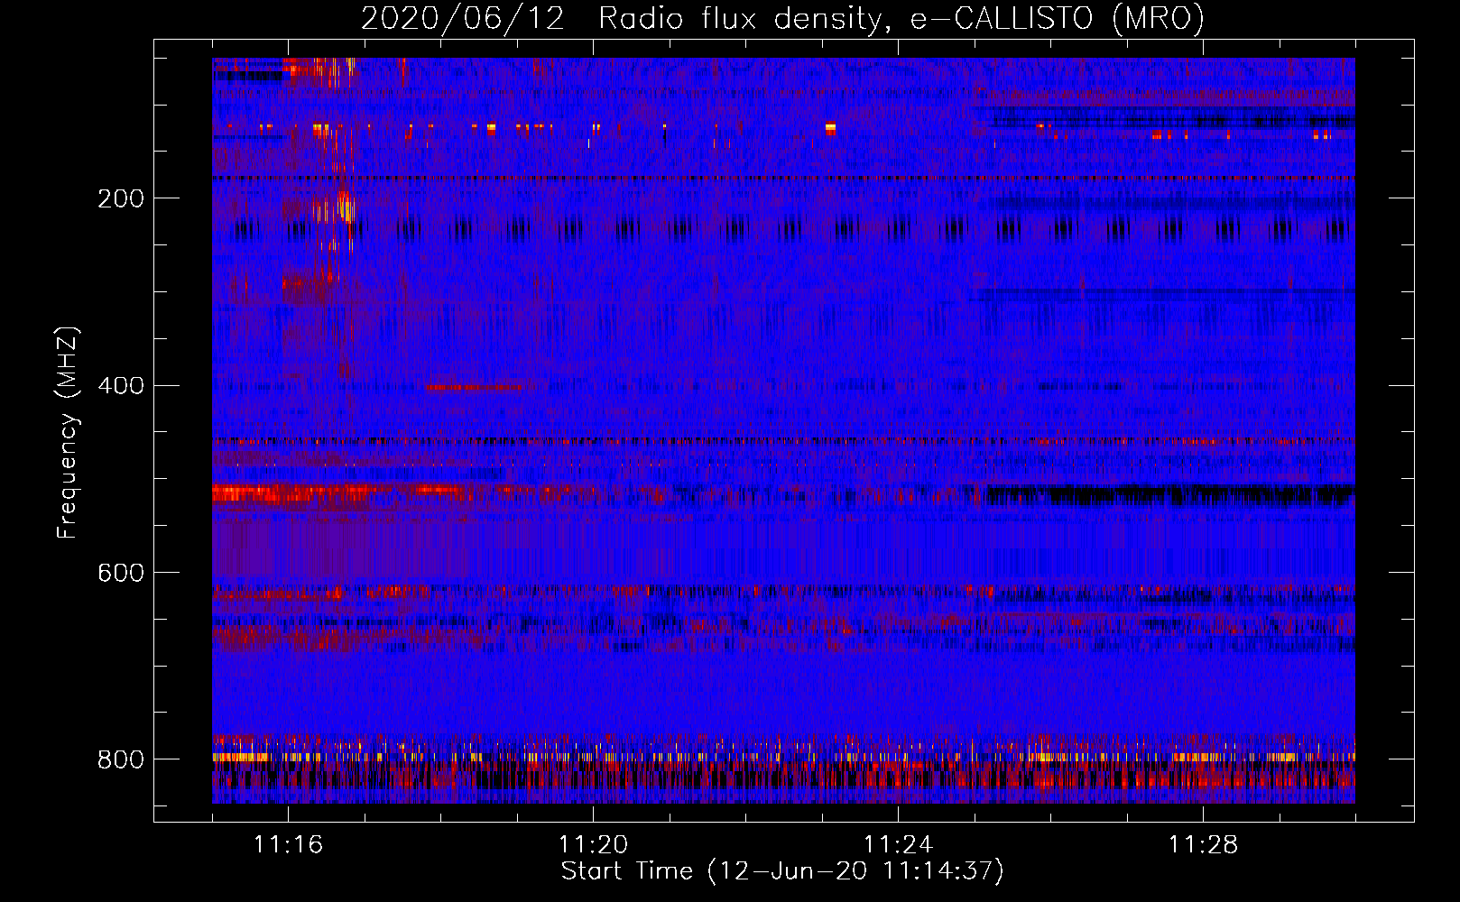
Task: Click the 11:20 time tick label
Action: [x=593, y=845]
